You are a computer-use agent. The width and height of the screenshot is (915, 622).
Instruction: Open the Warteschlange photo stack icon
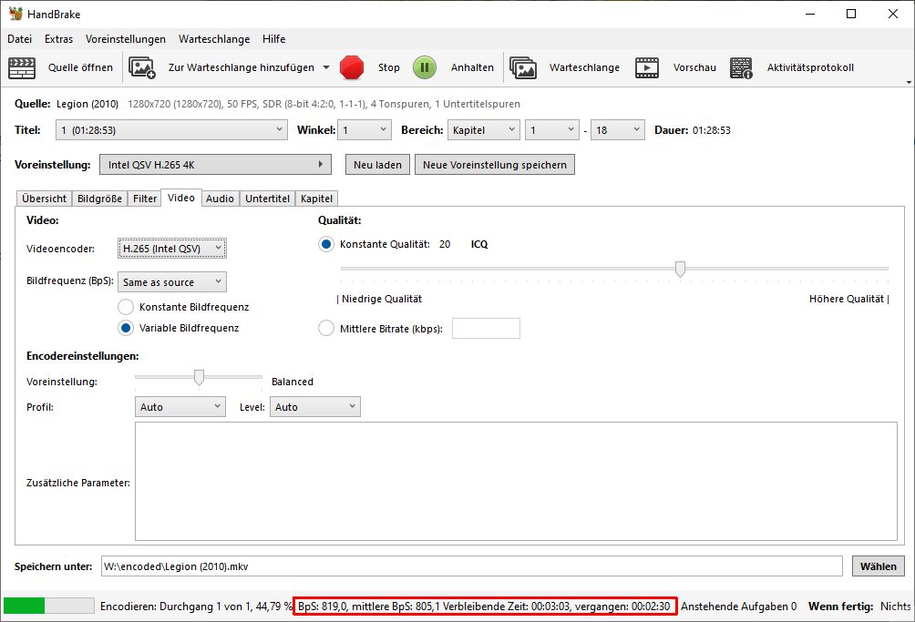click(x=523, y=67)
